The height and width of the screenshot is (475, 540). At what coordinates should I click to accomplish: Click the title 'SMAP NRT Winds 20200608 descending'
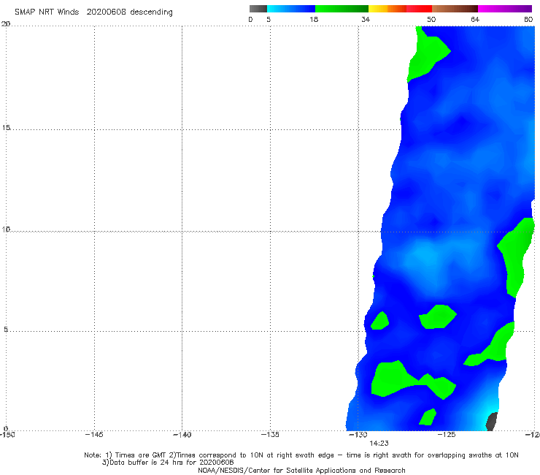[x=93, y=12]
